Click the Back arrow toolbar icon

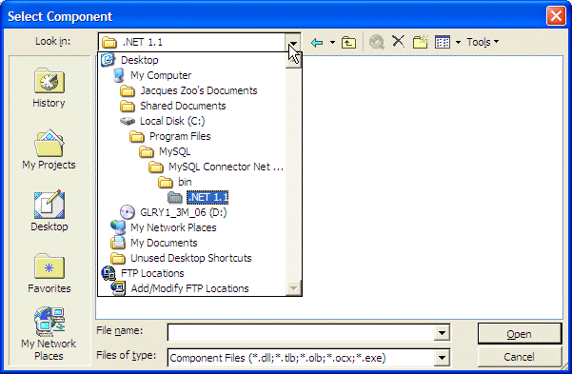[317, 42]
